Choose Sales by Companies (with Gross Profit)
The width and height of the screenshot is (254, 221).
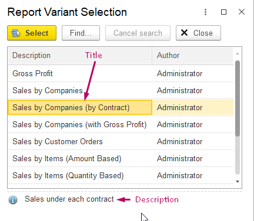(121, 124)
